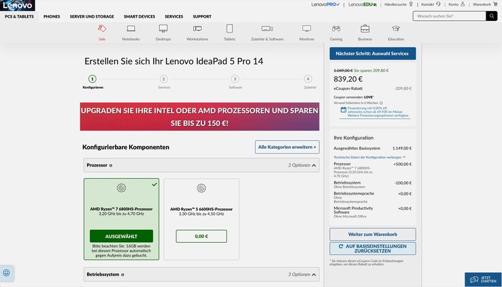Screen dimensions: 502x287
Task: Click the Ryzen 7 6800HS processor chip icon
Action: coord(121,188)
